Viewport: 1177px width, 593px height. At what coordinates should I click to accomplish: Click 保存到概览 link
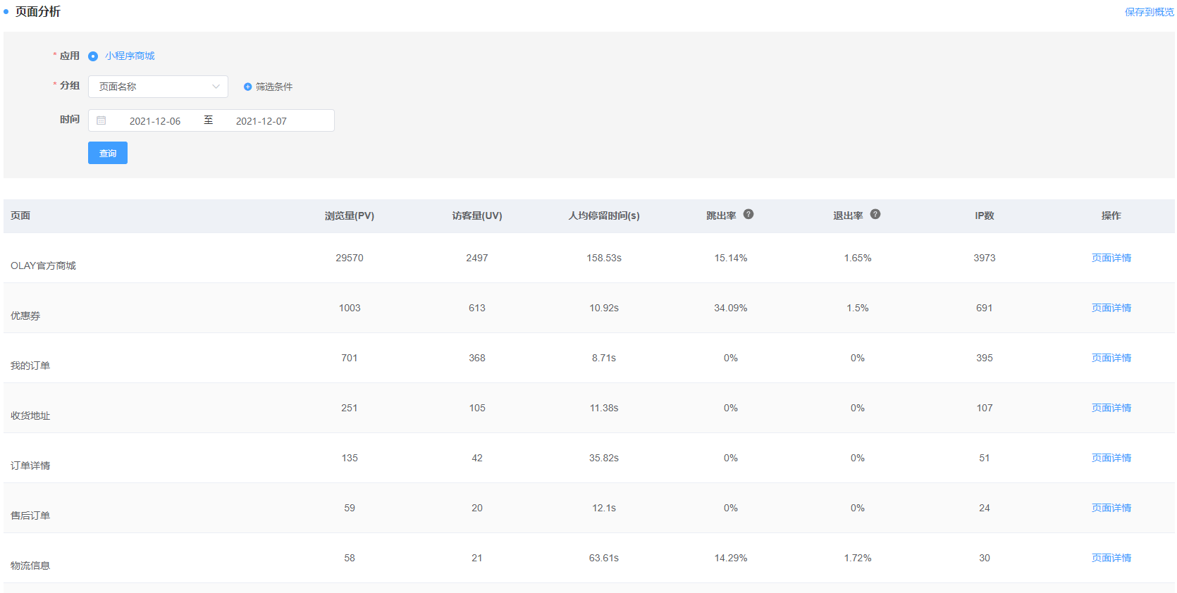[x=1149, y=12]
